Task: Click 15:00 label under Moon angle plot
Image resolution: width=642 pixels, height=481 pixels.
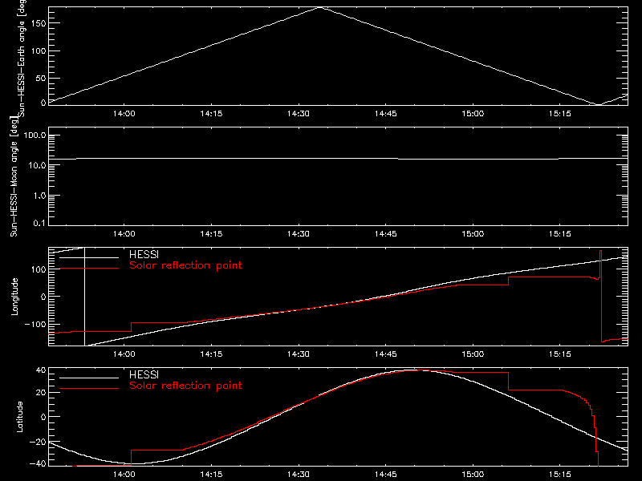Action: (473, 234)
